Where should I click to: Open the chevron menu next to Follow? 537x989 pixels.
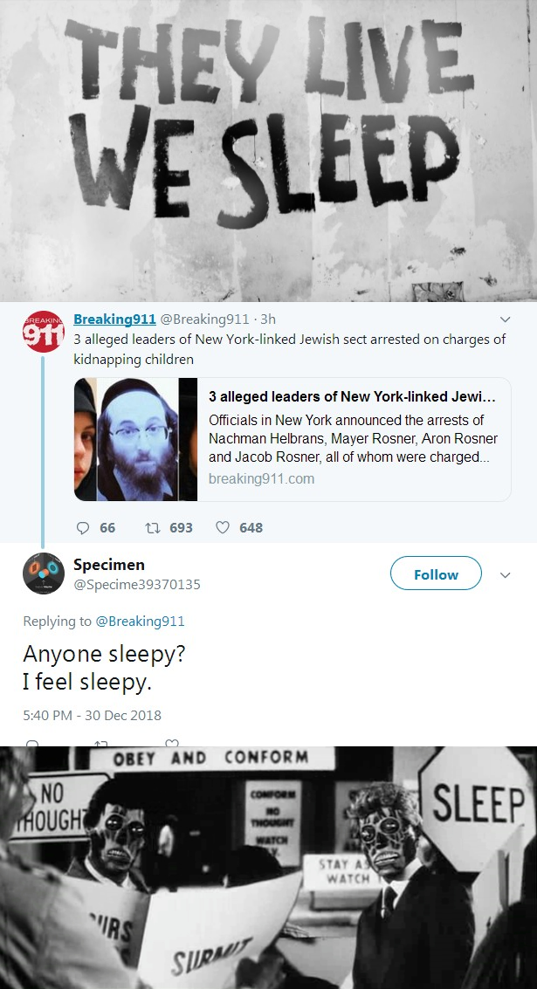click(x=505, y=575)
